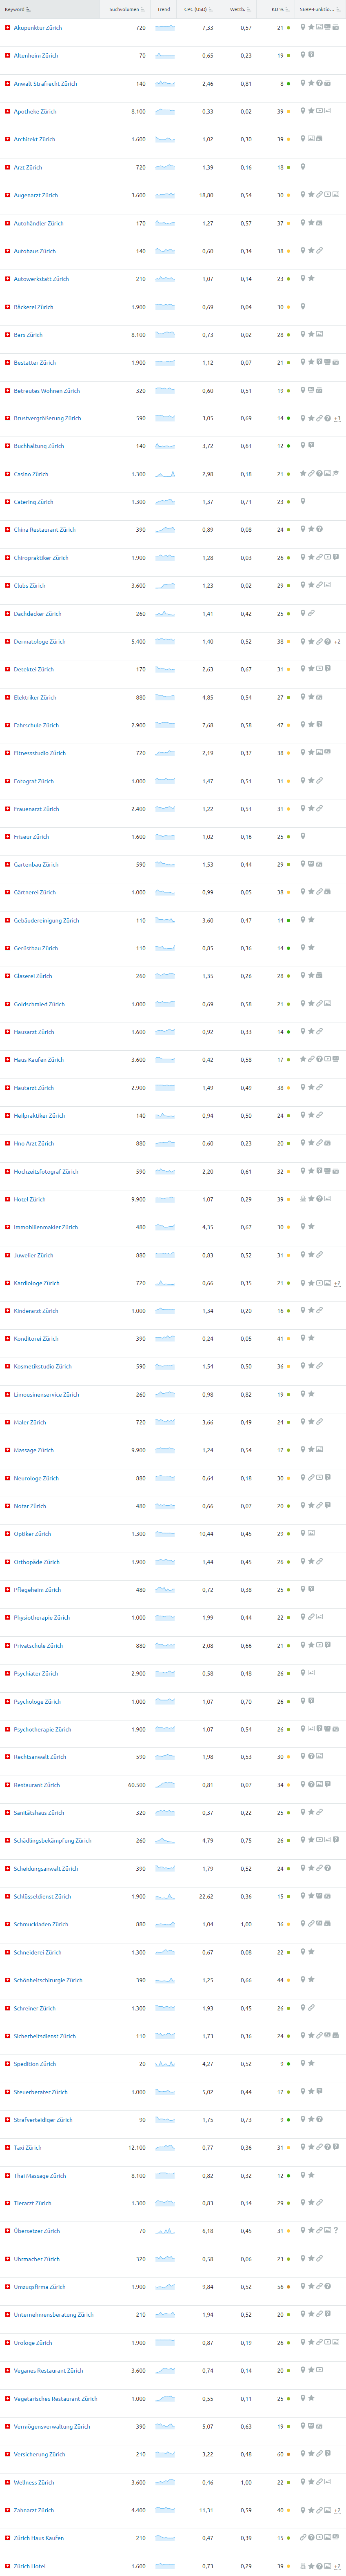346x2576 pixels.
Task: Click the SERP pin icon for Friseur Zürich
Action: 303,837
